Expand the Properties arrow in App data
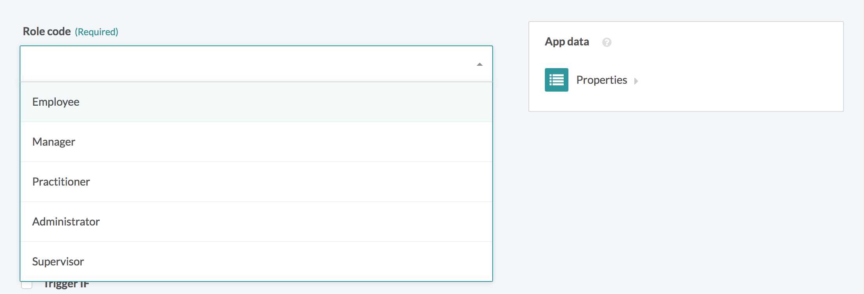The width and height of the screenshot is (864, 294). pos(636,81)
